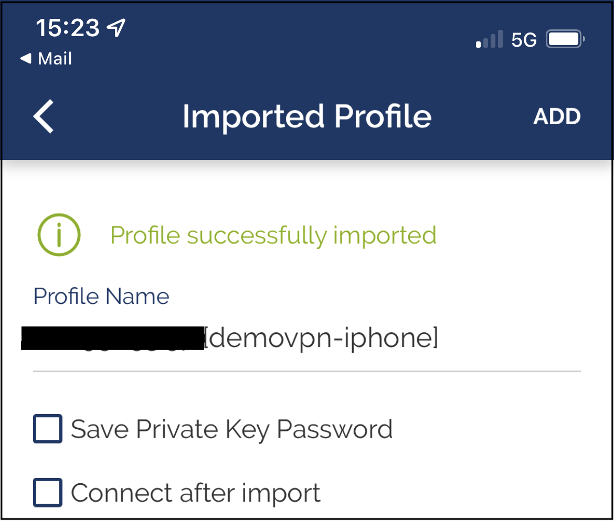This screenshot has height=521, width=614.
Task: Tap the redacted part of profile name
Action: [x=112, y=338]
